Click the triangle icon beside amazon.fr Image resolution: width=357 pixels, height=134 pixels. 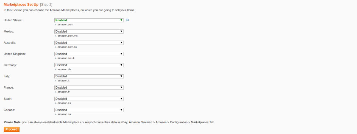click(55, 92)
